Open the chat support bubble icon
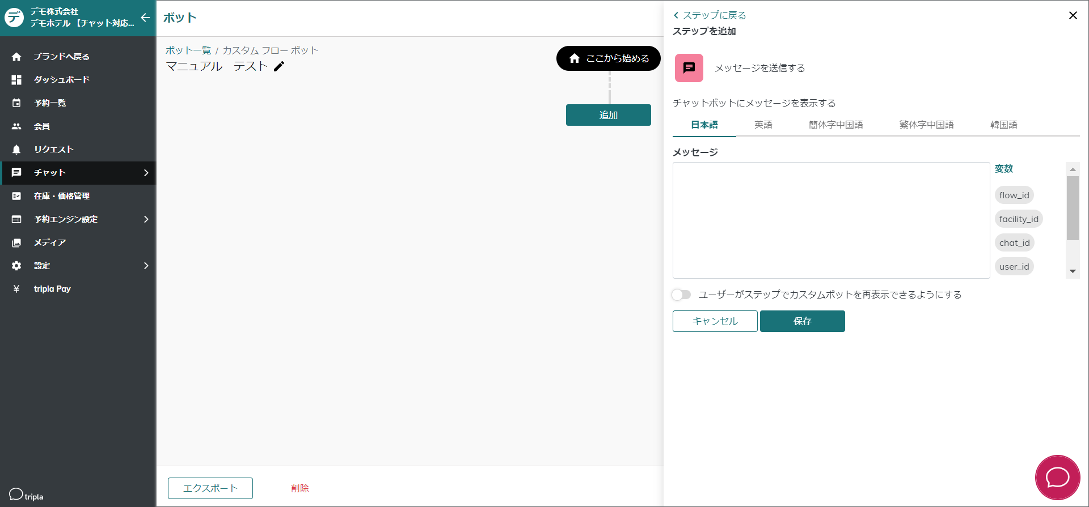 [x=1057, y=478]
